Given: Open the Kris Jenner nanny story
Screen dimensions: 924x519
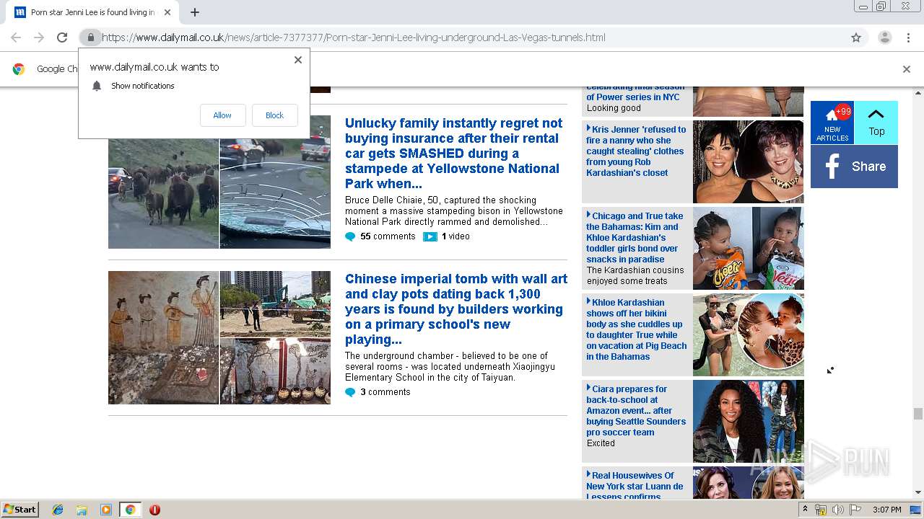Looking at the screenshot, I should [636, 151].
